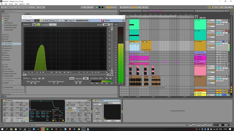Viewport: 234px width, 131px height.
Task: Open SPAN Routing button
Action: point(52,20)
